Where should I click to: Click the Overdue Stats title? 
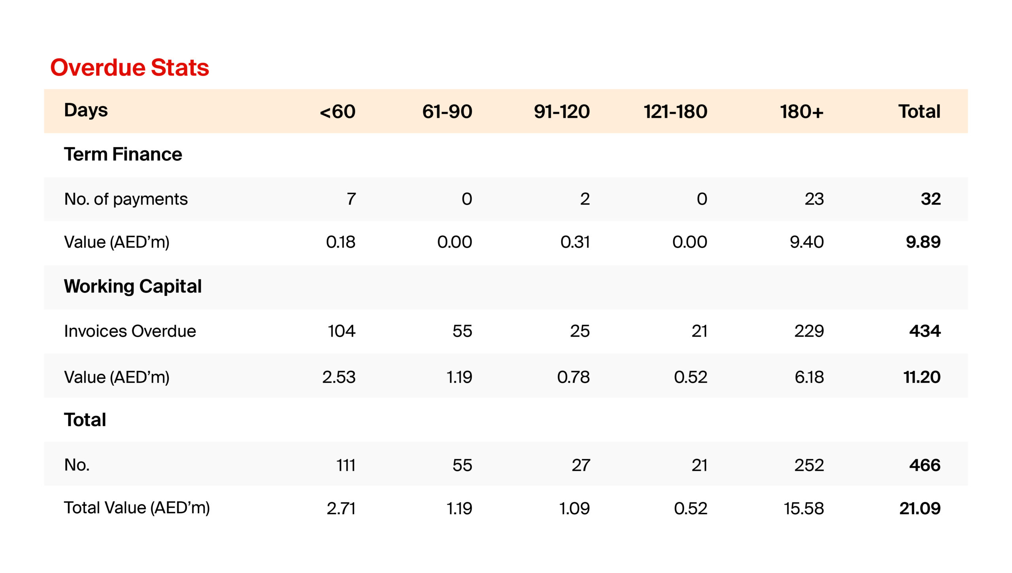pos(130,68)
